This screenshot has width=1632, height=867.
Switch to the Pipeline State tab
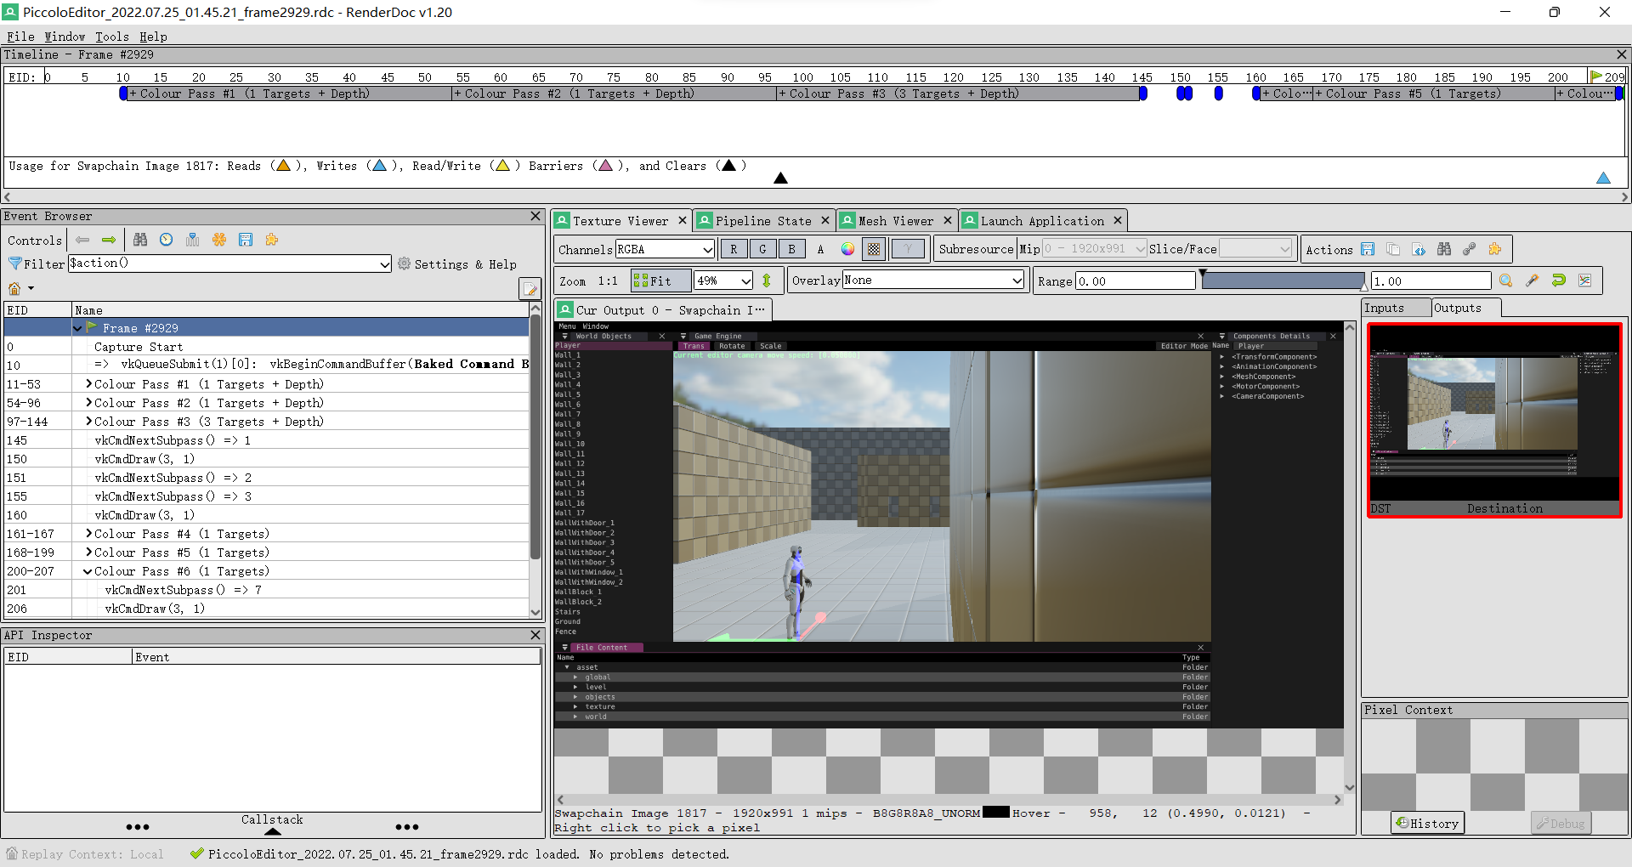point(762,221)
